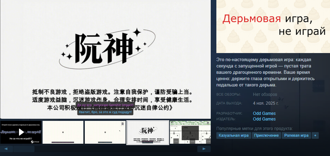Select the highlighted 阮神 screenshot thumbnail

pos(147,132)
